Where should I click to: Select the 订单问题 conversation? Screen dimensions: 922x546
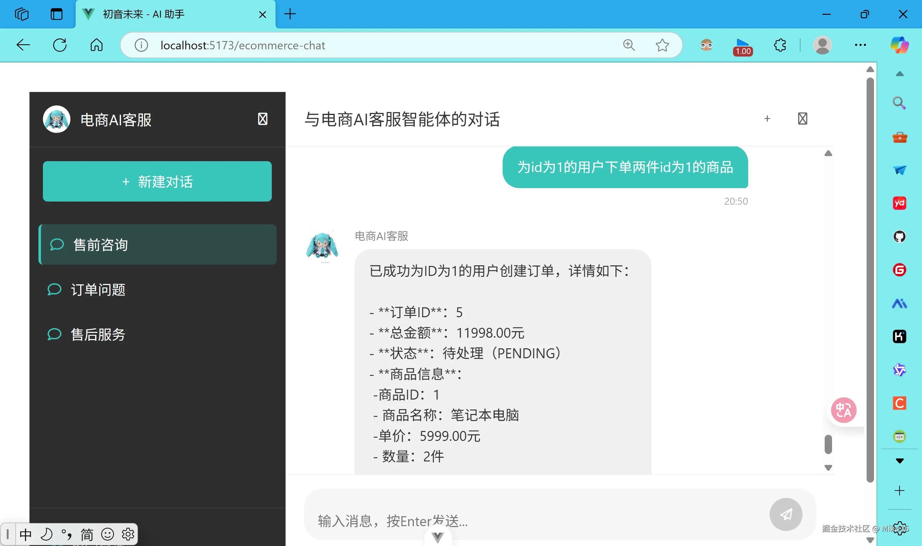pos(99,290)
